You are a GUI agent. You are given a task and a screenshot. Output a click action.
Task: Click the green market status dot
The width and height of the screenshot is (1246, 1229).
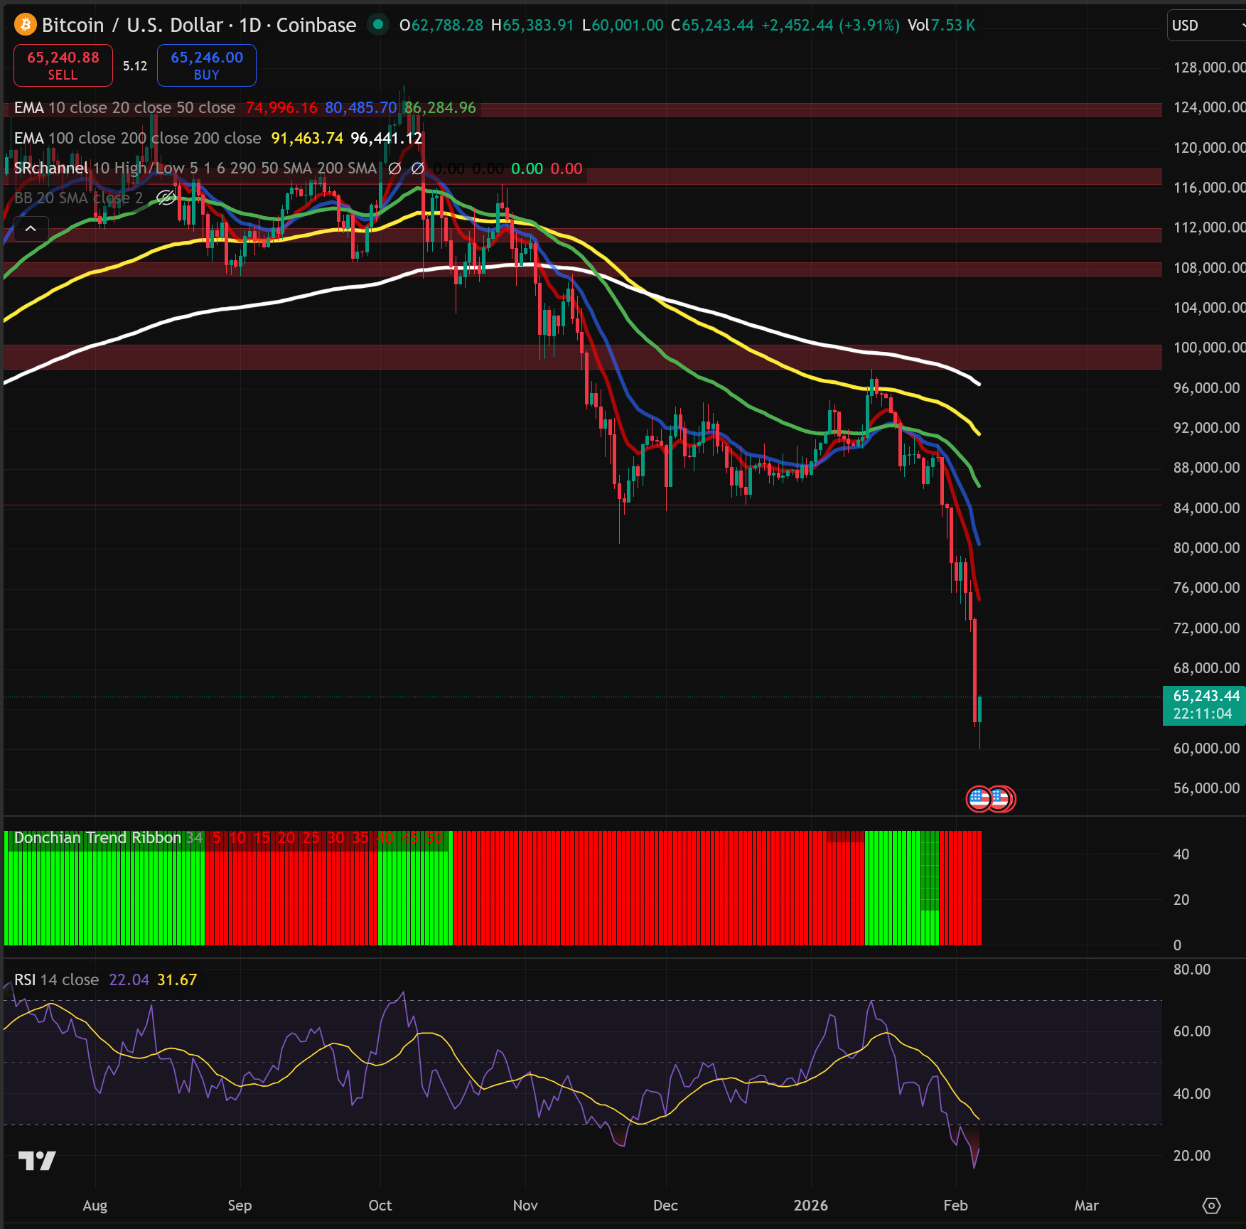pyautogui.click(x=379, y=25)
